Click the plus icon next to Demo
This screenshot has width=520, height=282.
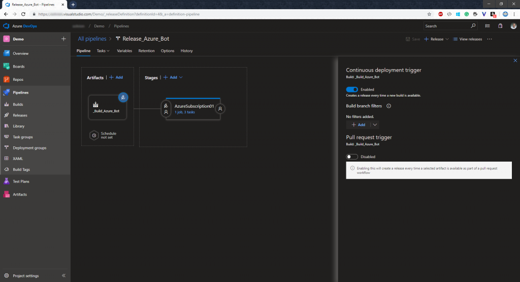(63, 39)
